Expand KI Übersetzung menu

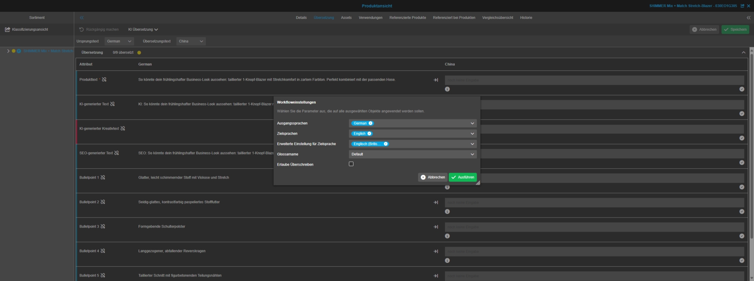[x=143, y=29]
